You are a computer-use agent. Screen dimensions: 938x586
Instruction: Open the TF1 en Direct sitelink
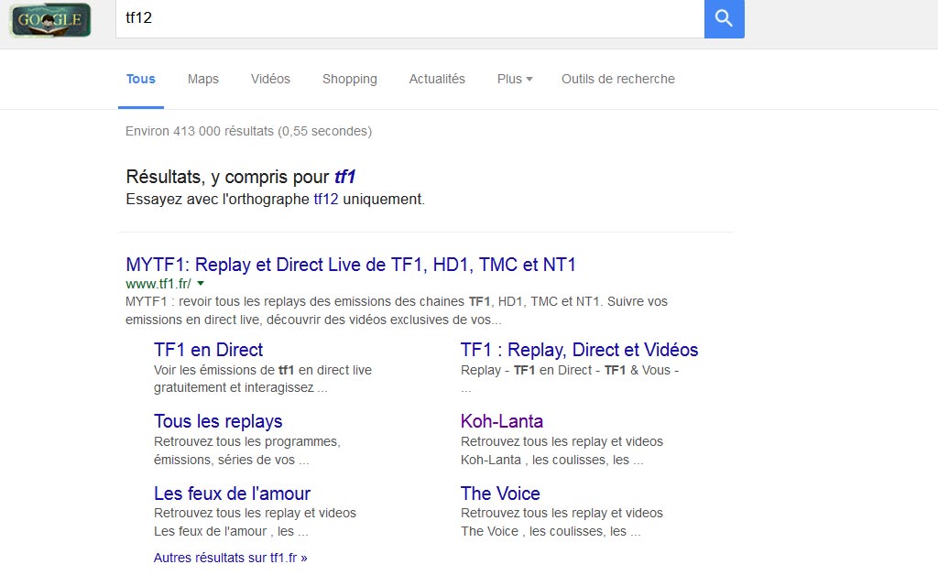(208, 350)
